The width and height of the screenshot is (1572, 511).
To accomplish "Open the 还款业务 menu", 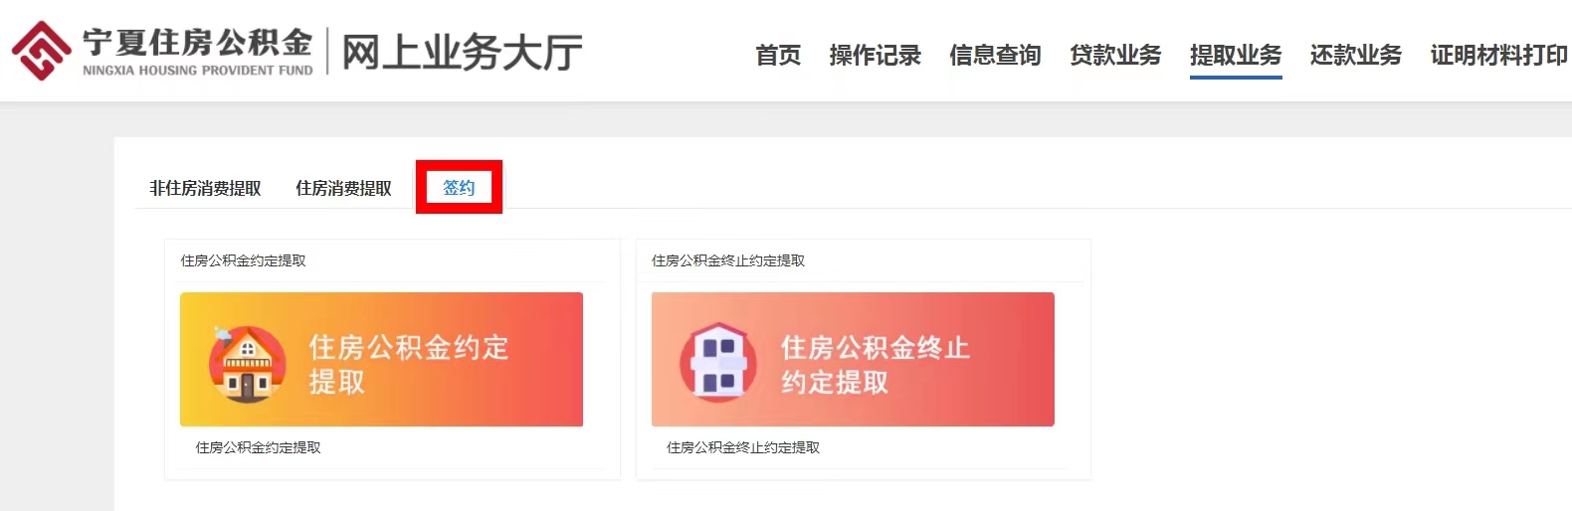I will coord(1356,56).
